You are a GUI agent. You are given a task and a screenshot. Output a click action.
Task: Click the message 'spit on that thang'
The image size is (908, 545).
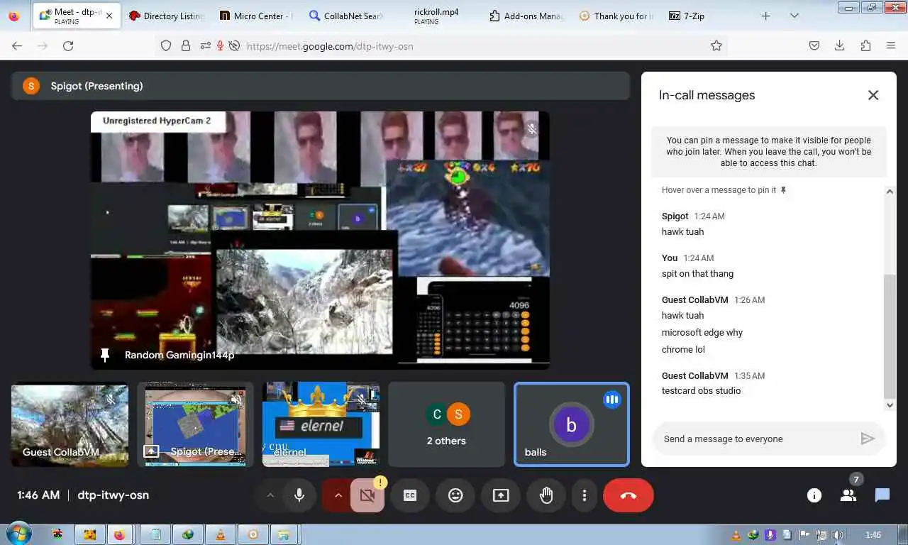(697, 274)
